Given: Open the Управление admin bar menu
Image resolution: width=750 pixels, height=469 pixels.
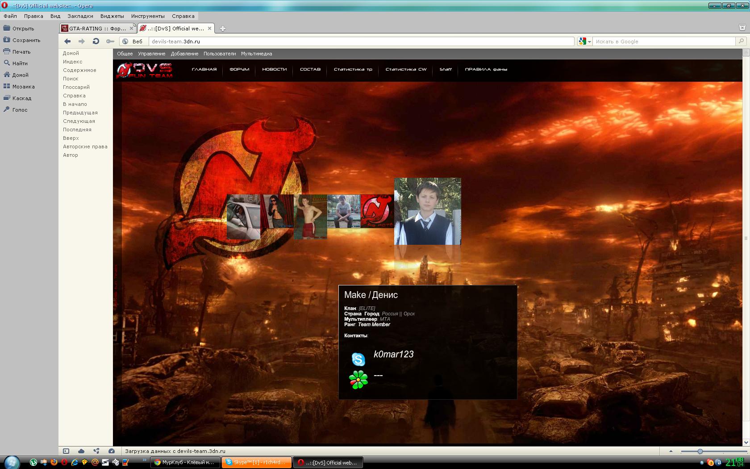Looking at the screenshot, I should [152, 54].
